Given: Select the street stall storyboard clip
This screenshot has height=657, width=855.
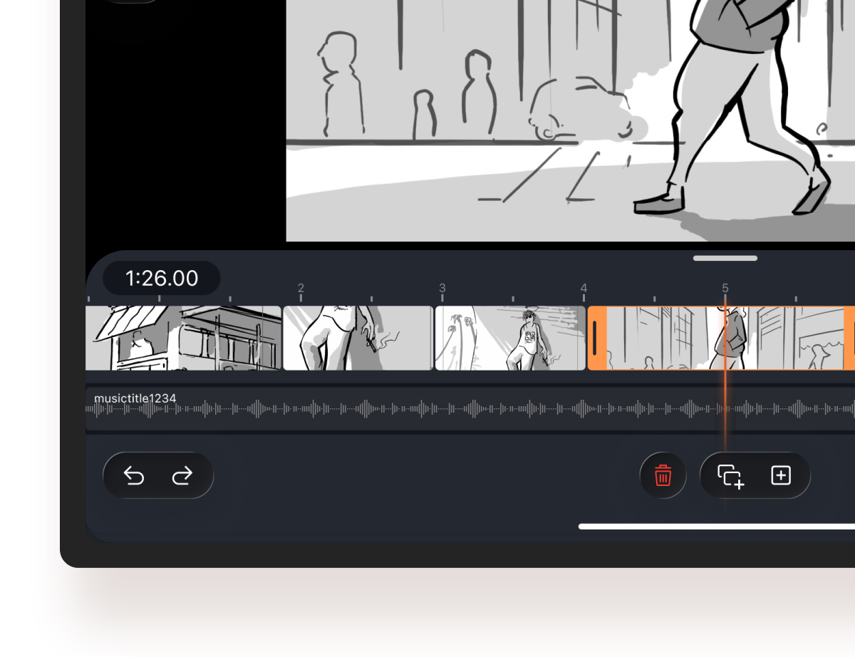Looking at the screenshot, I should (183, 338).
